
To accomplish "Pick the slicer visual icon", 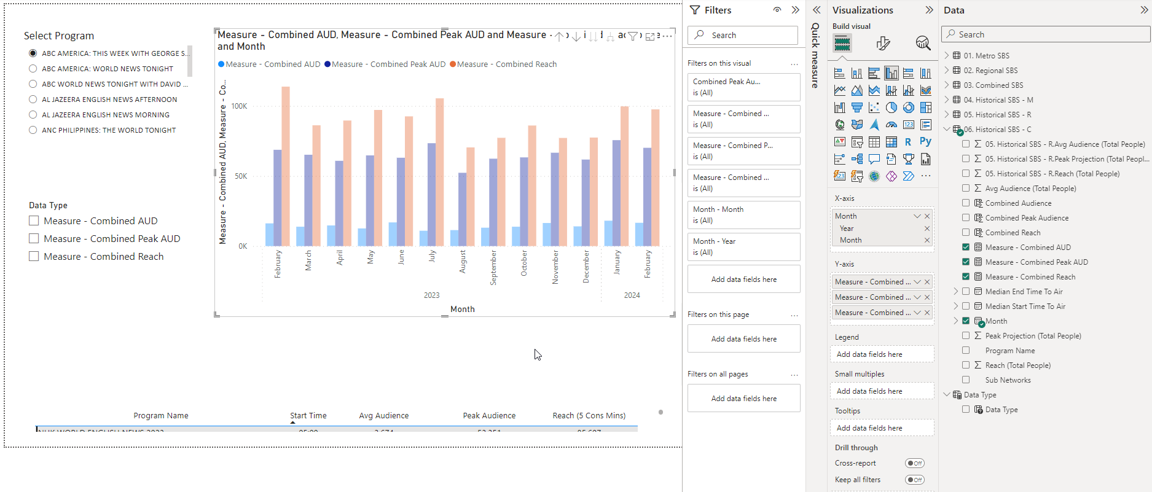I will (857, 142).
